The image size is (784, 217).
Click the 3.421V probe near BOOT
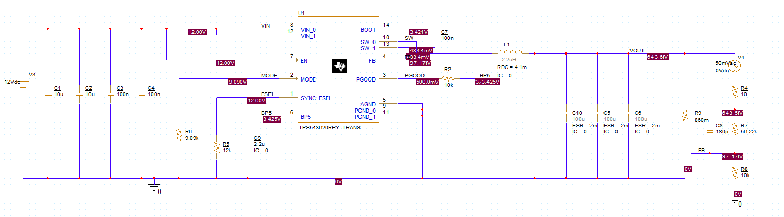pos(419,32)
